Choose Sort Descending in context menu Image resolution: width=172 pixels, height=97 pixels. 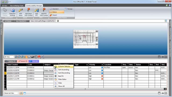(64, 73)
